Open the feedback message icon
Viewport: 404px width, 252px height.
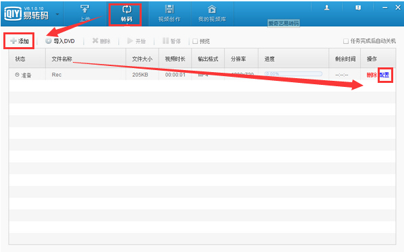pos(358,8)
